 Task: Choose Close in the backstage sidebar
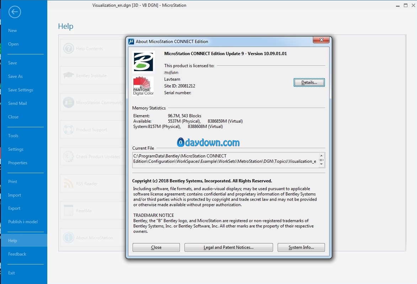pyautogui.click(x=13, y=117)
